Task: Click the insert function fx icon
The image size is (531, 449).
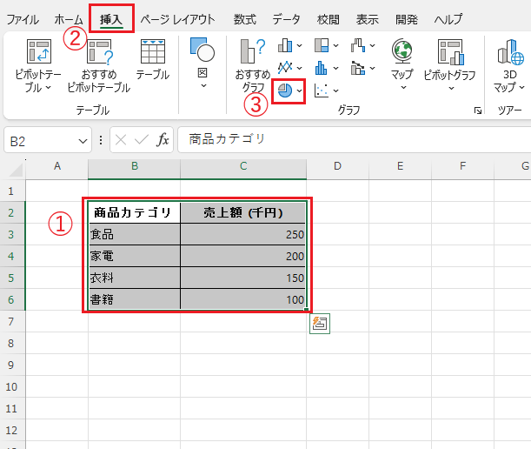Action: (163, 140)
